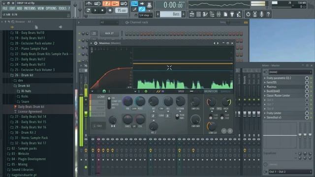Open the Out 1 - Out 2 output dropdown

click(290, 172)
